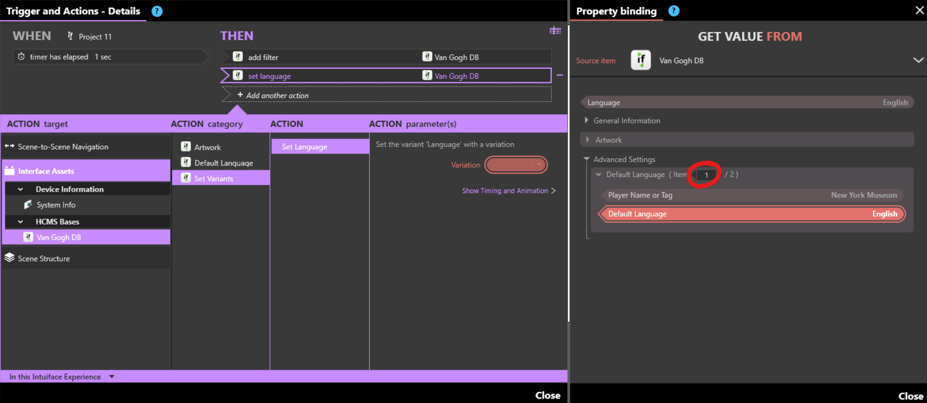Click the Project 11 icon next to WHEN
The image size is (927, 403).
click(x=70, y=36)
